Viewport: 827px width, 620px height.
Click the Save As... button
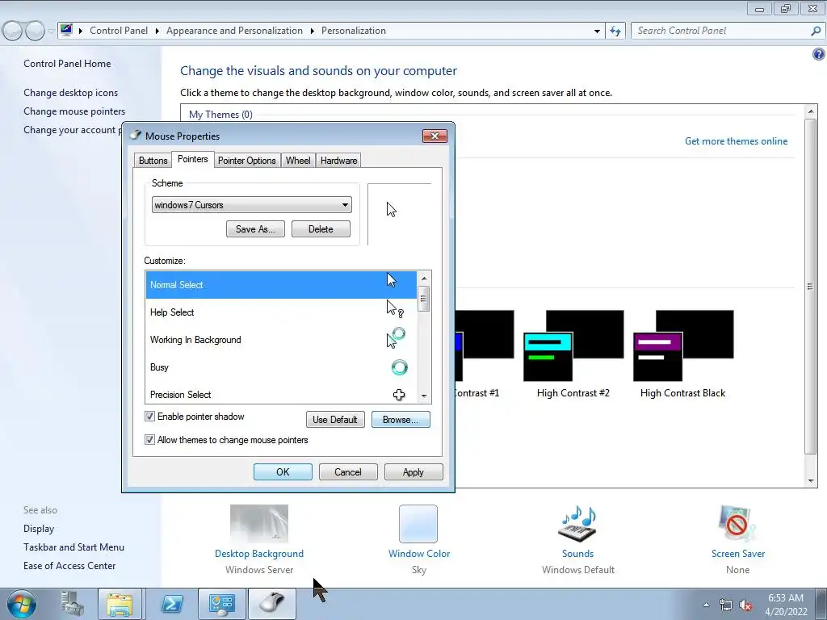pyautogui.click(x=255, y=229)
